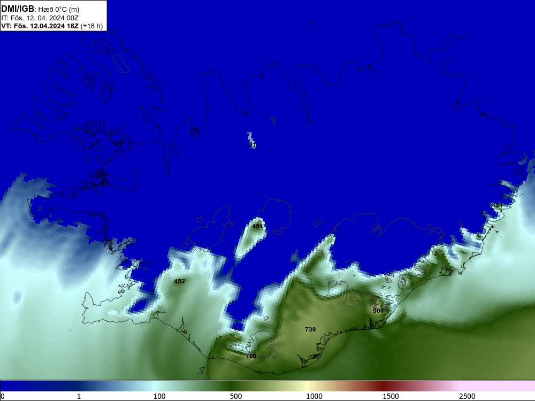Click the 901 height label
The width and height of the screenshot is (535, 401).
(x=378, y=311)
